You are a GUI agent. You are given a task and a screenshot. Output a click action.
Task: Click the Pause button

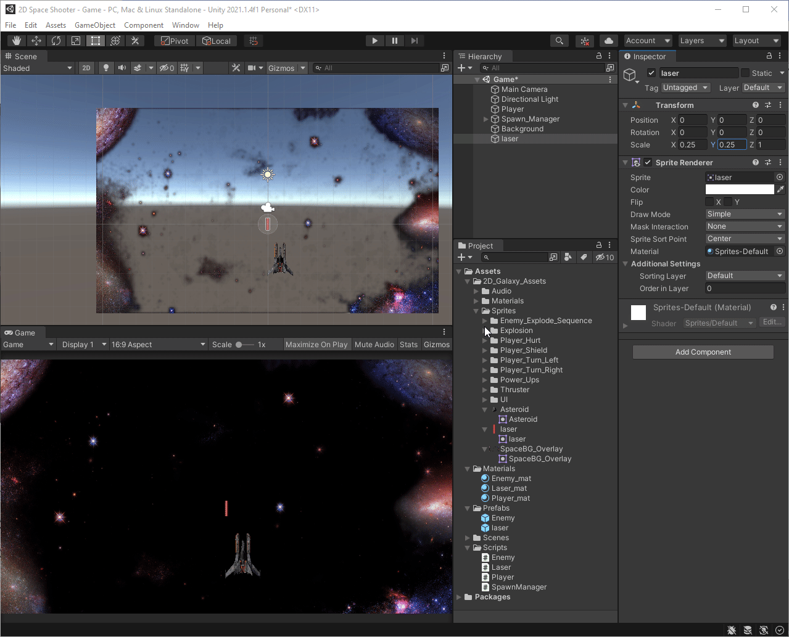(x=394, y=41)
